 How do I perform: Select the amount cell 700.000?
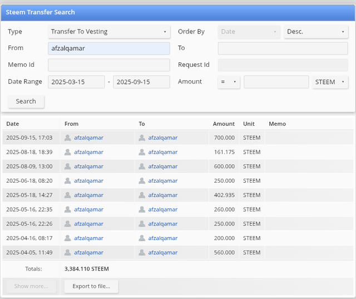[x=224, y=138]
